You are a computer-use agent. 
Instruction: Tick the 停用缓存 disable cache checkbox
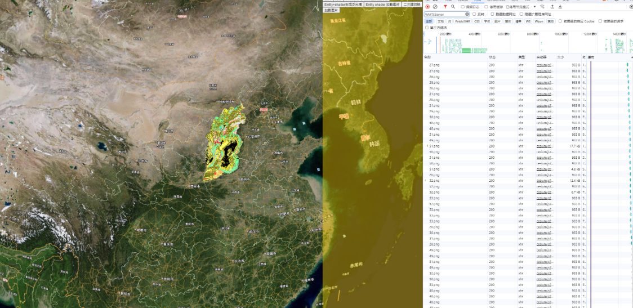[486, 7]
